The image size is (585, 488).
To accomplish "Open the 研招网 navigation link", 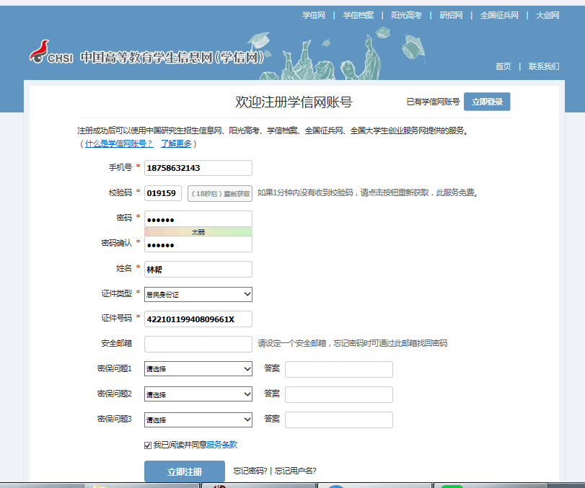I will click(x=452, y=15).
